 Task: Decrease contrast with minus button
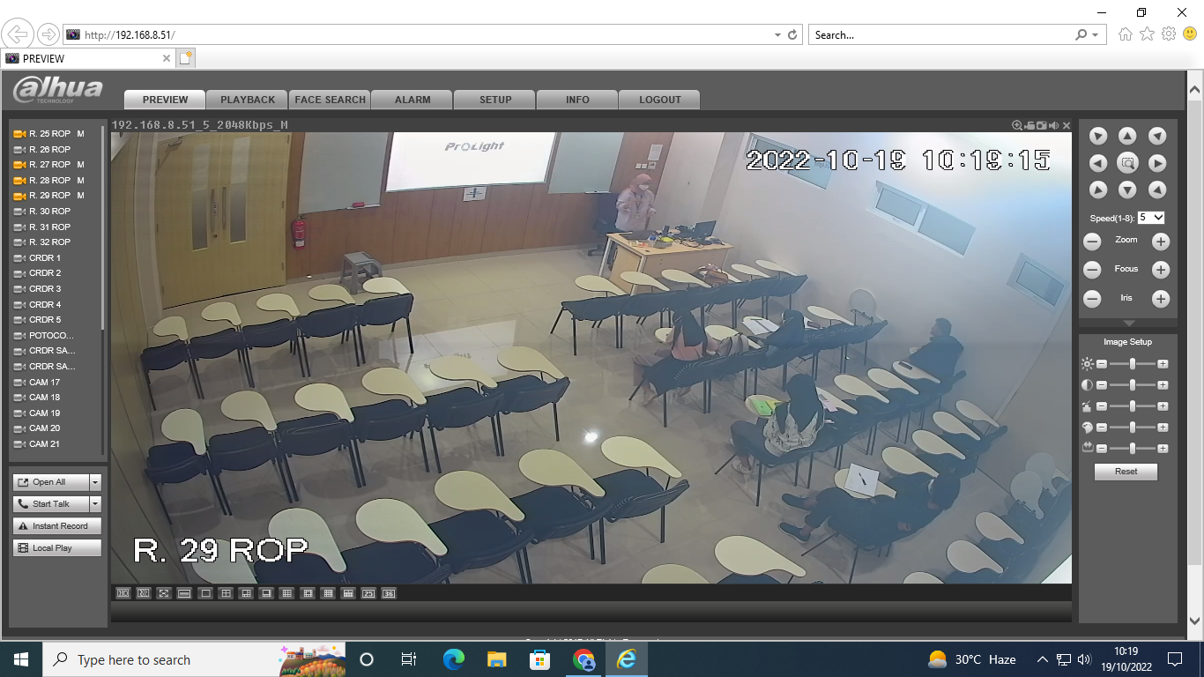1101,385
